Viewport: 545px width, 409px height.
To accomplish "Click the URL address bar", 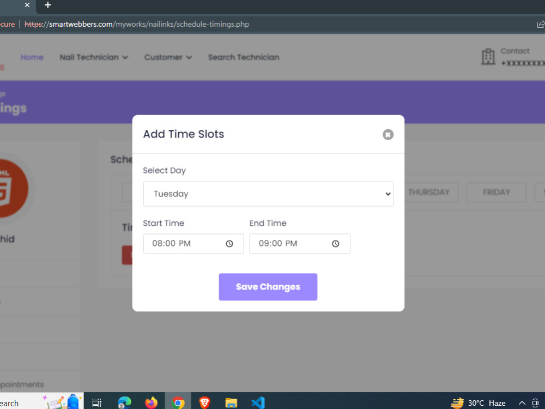I will (137, 25).
